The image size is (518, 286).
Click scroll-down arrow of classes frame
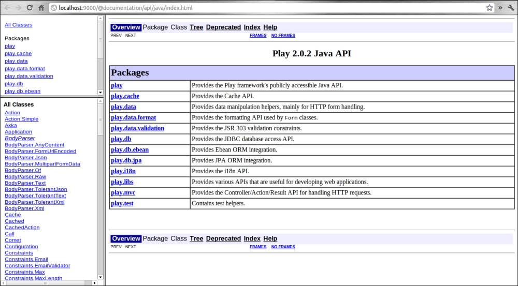(x=100, y=277)
